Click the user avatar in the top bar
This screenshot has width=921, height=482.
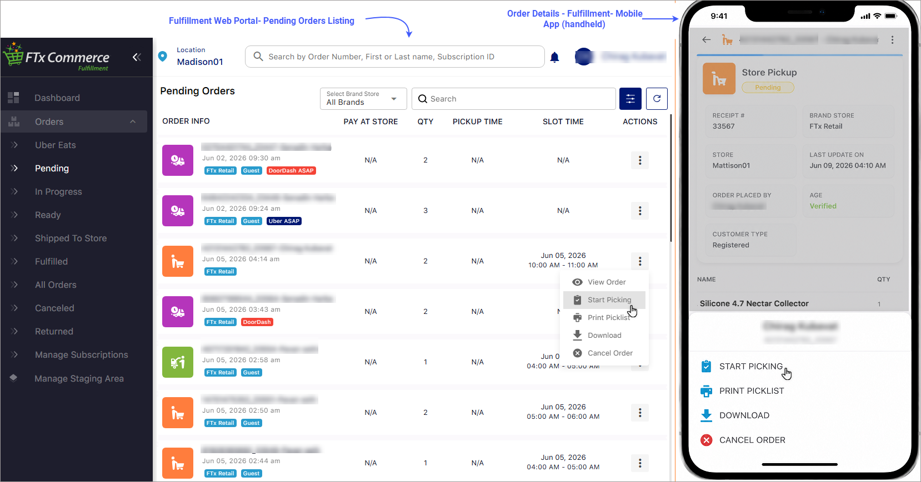[584, 57]
